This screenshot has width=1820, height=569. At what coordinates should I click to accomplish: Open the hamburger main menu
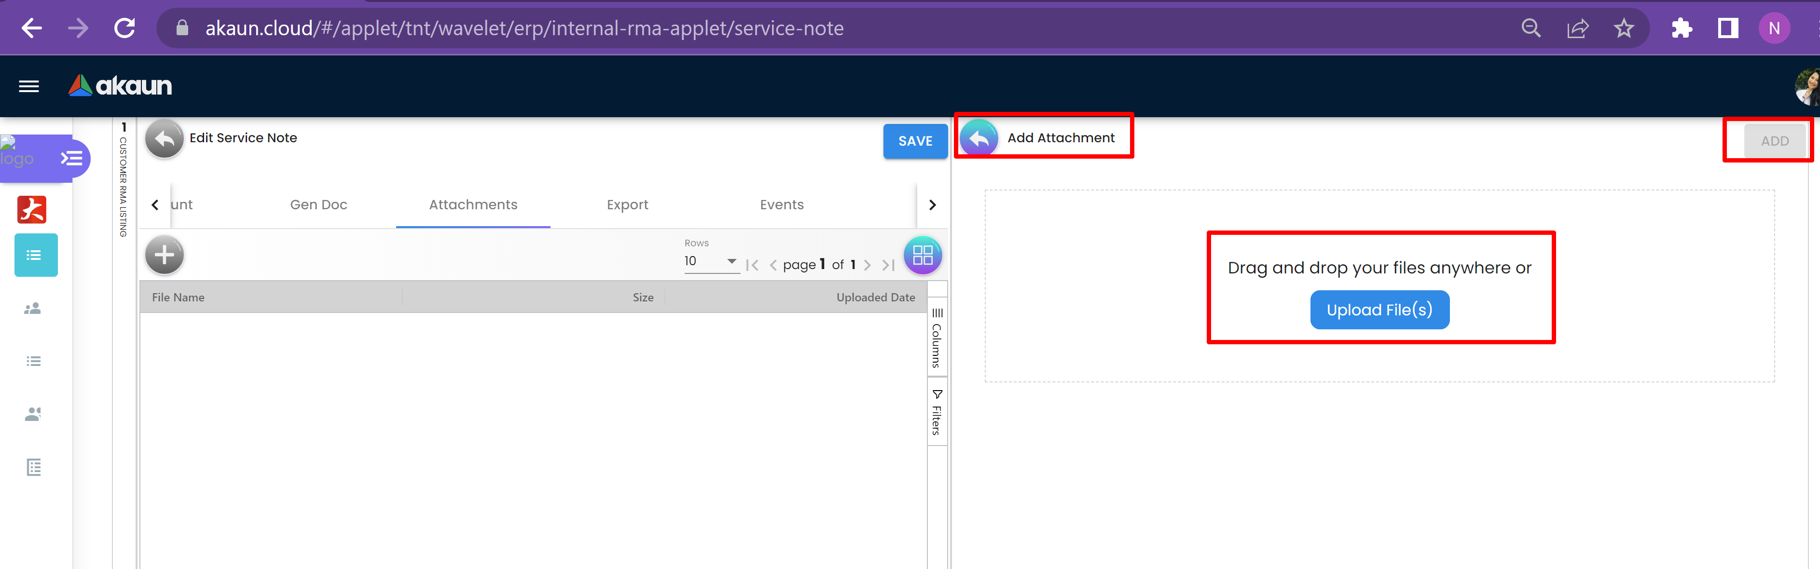[28, 86]
